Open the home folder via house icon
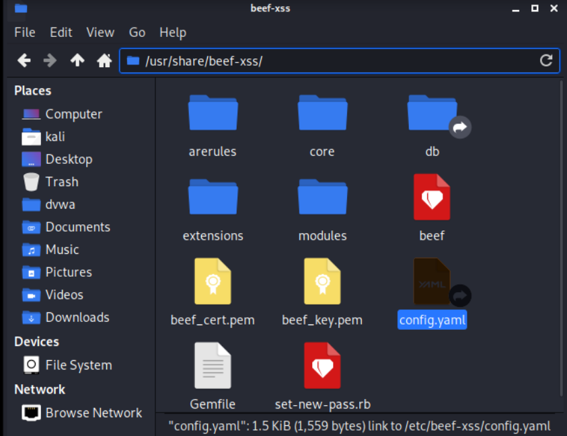 104,60
